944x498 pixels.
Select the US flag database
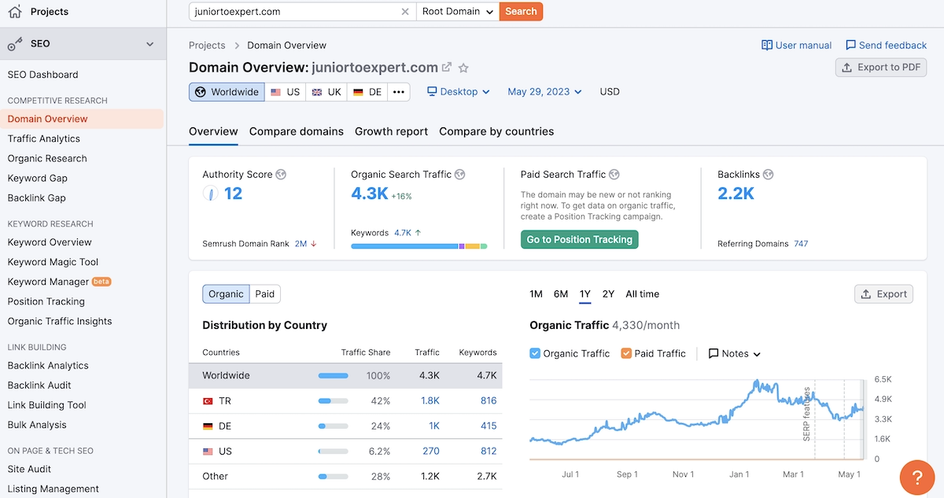[x=284, y=92]
